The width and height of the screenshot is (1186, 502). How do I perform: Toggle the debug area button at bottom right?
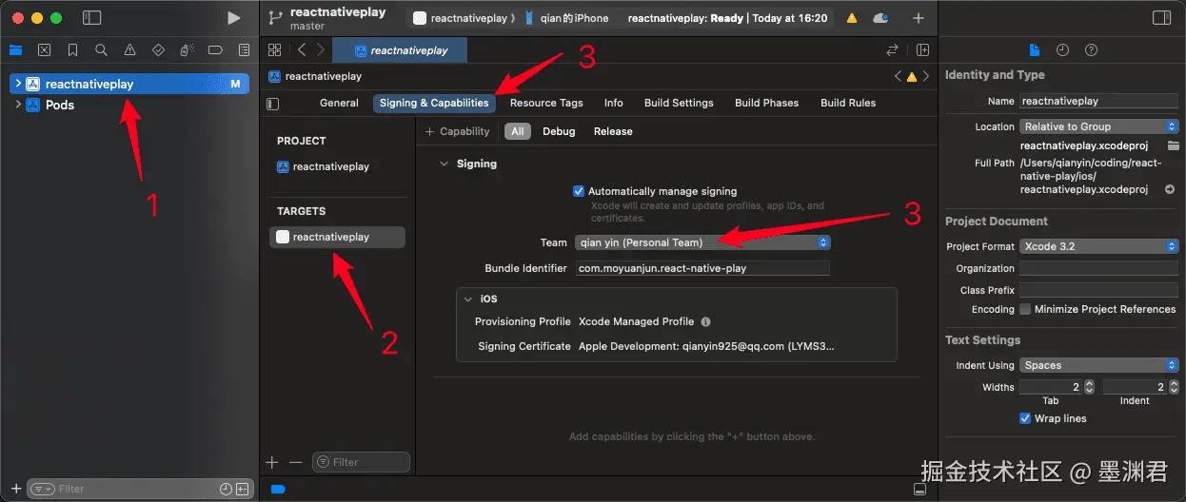coord(919,489)
